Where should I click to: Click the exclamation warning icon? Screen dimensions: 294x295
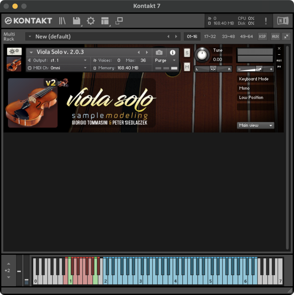coord(266,21)
